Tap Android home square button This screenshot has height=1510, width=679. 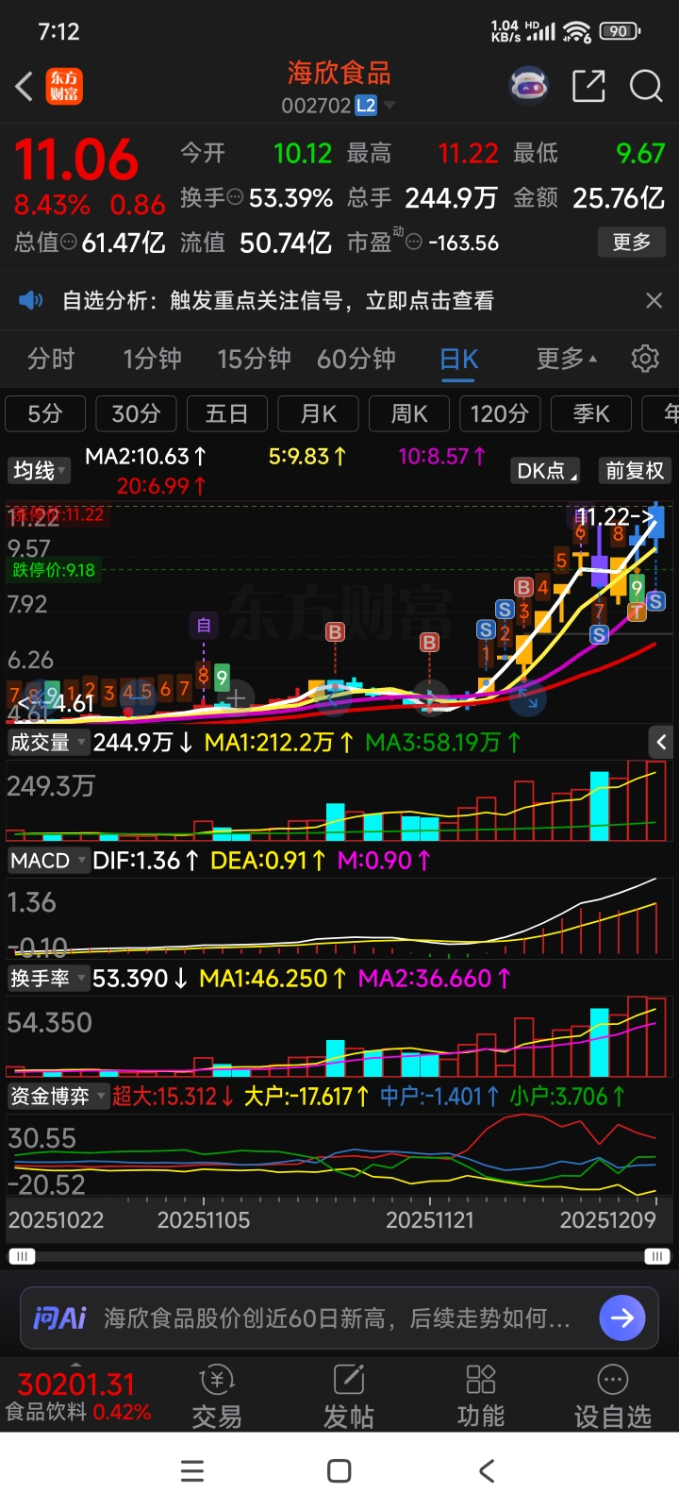click(x=339, y=1470)
